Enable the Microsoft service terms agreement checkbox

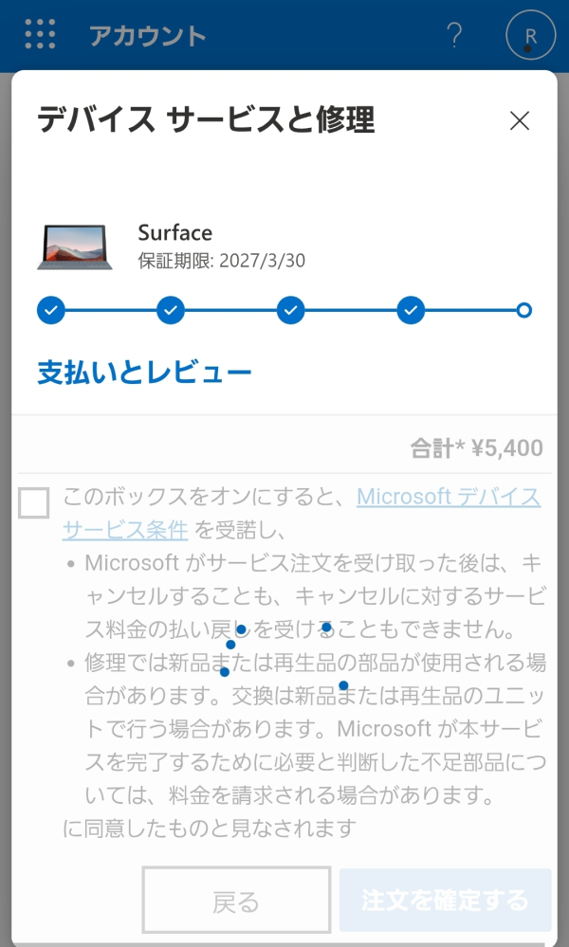pos(33,503)
